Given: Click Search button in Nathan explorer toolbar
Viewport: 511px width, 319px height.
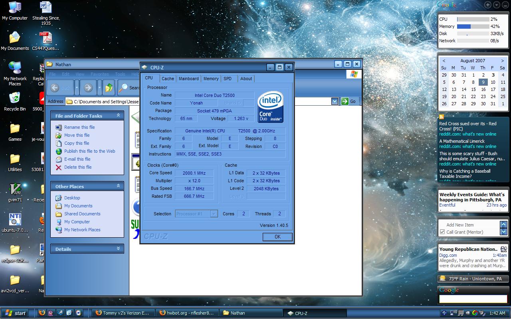Looking at the screenshot, I should tap(129, 88).
